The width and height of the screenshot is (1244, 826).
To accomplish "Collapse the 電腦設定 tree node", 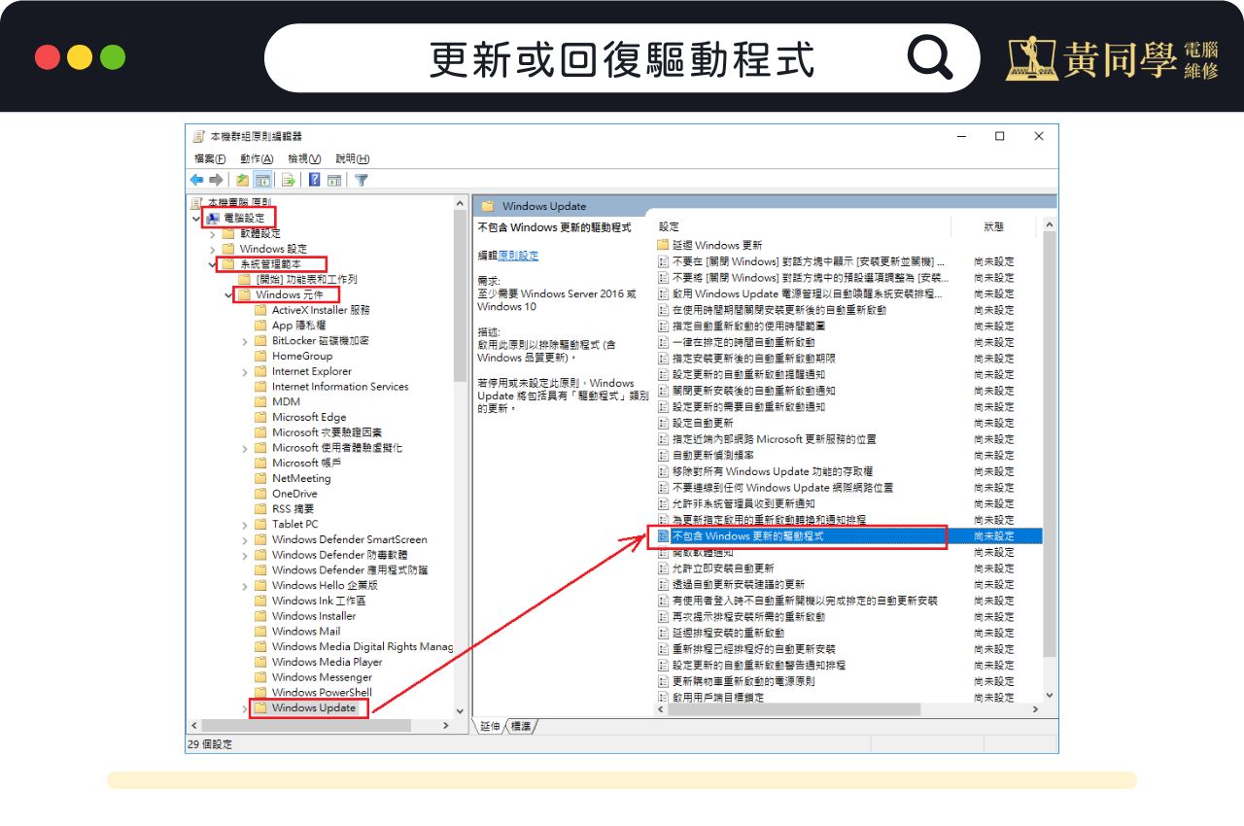I will [197, 218].
